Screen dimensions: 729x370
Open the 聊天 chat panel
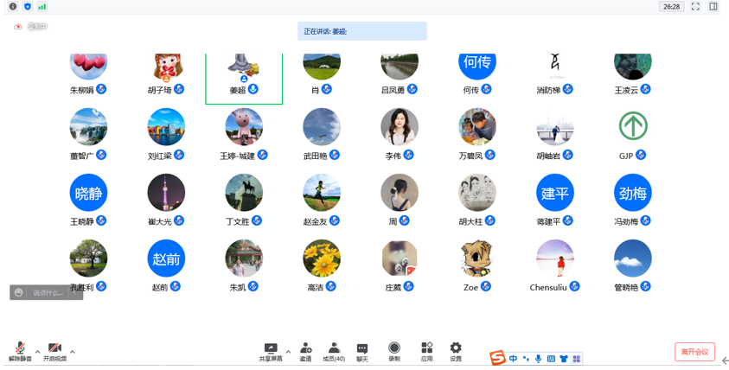(x=362, y=351)
